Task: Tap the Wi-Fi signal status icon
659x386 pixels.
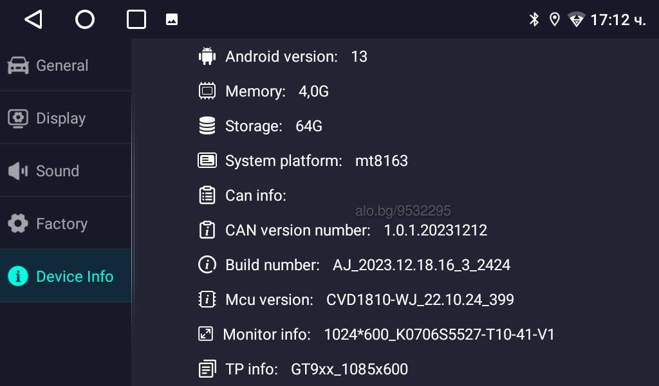Action: click(576, 19)
